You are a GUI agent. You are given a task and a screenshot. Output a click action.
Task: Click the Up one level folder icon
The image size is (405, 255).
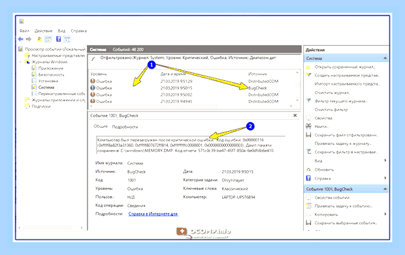[39, 39]
